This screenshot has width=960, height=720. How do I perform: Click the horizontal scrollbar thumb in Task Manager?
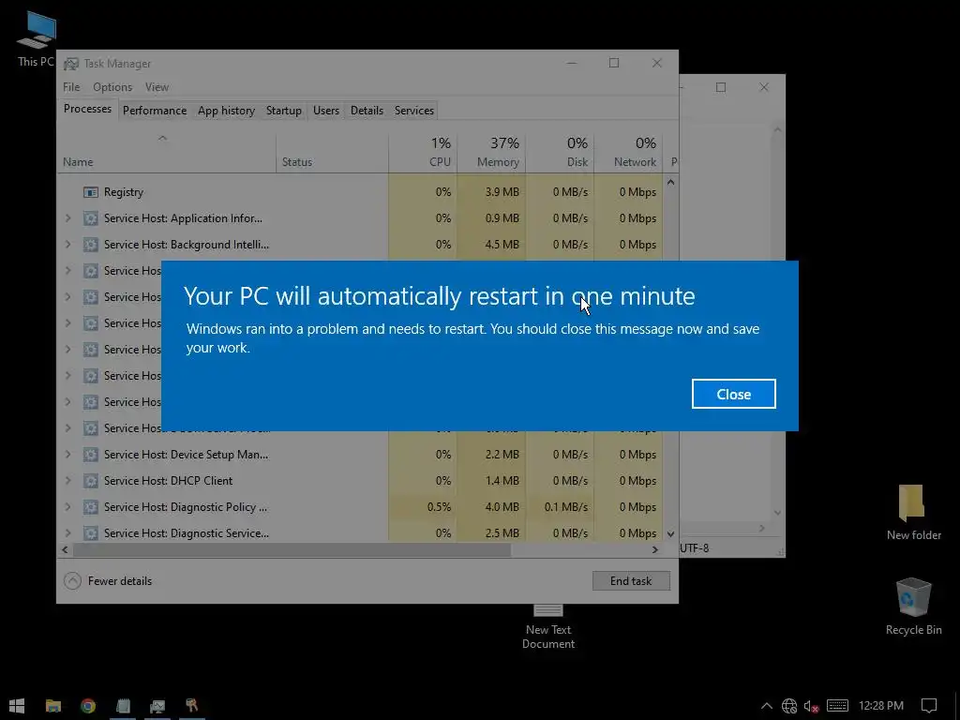[292, 549]
